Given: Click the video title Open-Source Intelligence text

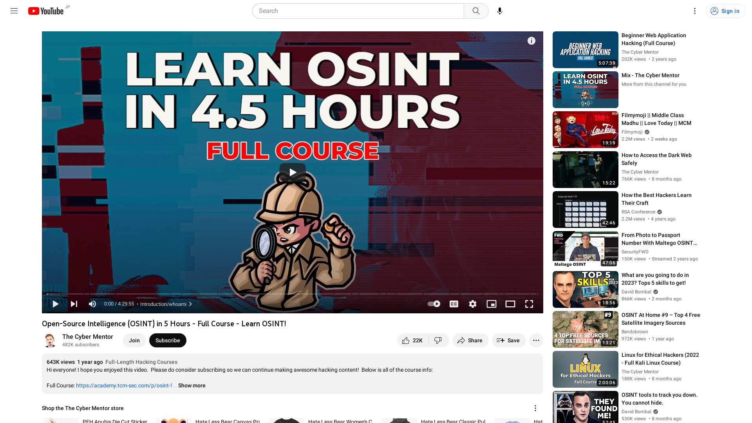Looking at the screenshot, I should [164, 324].
